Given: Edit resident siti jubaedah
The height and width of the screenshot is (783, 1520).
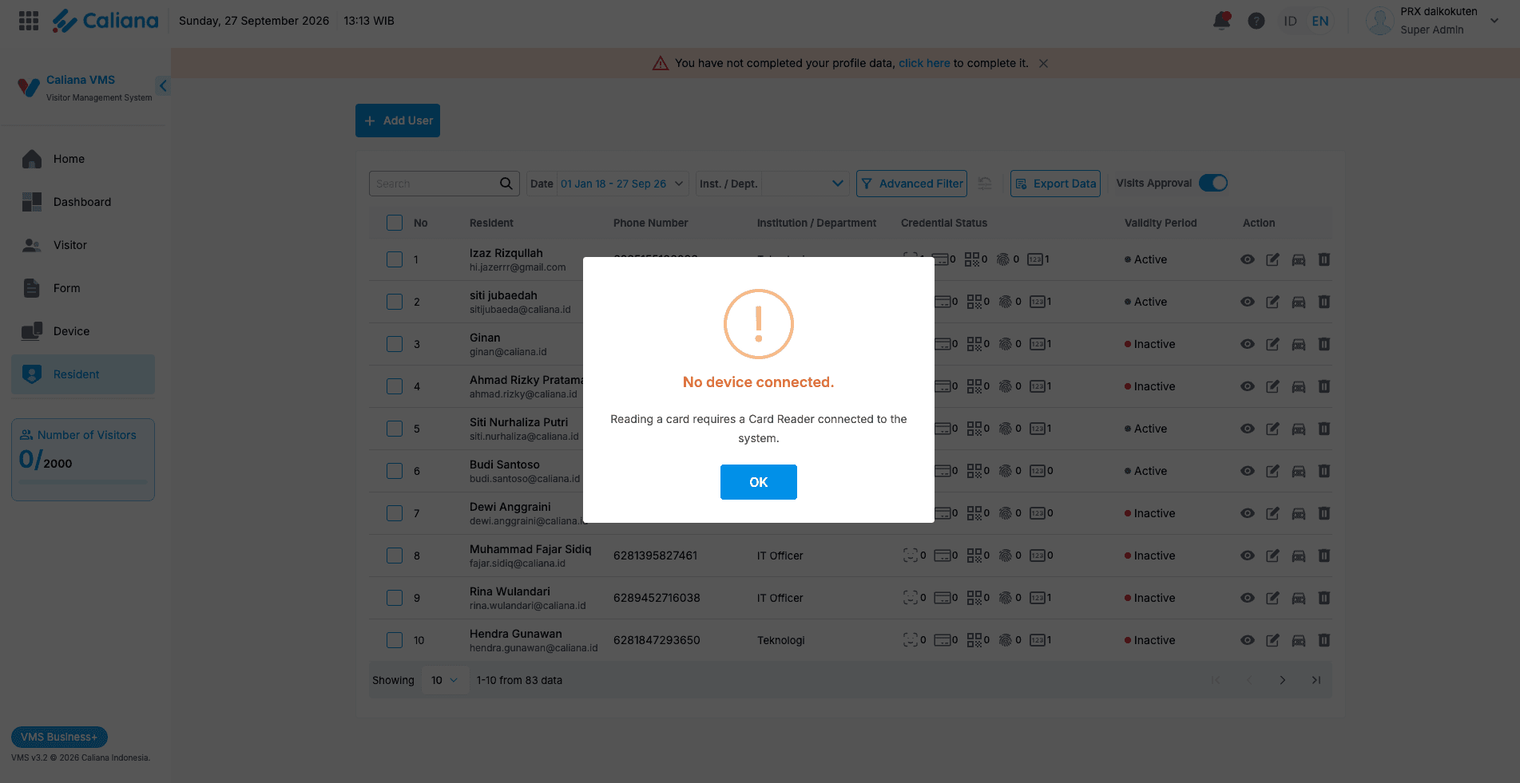Looking at the screenshot, I should click(1272, 302).
